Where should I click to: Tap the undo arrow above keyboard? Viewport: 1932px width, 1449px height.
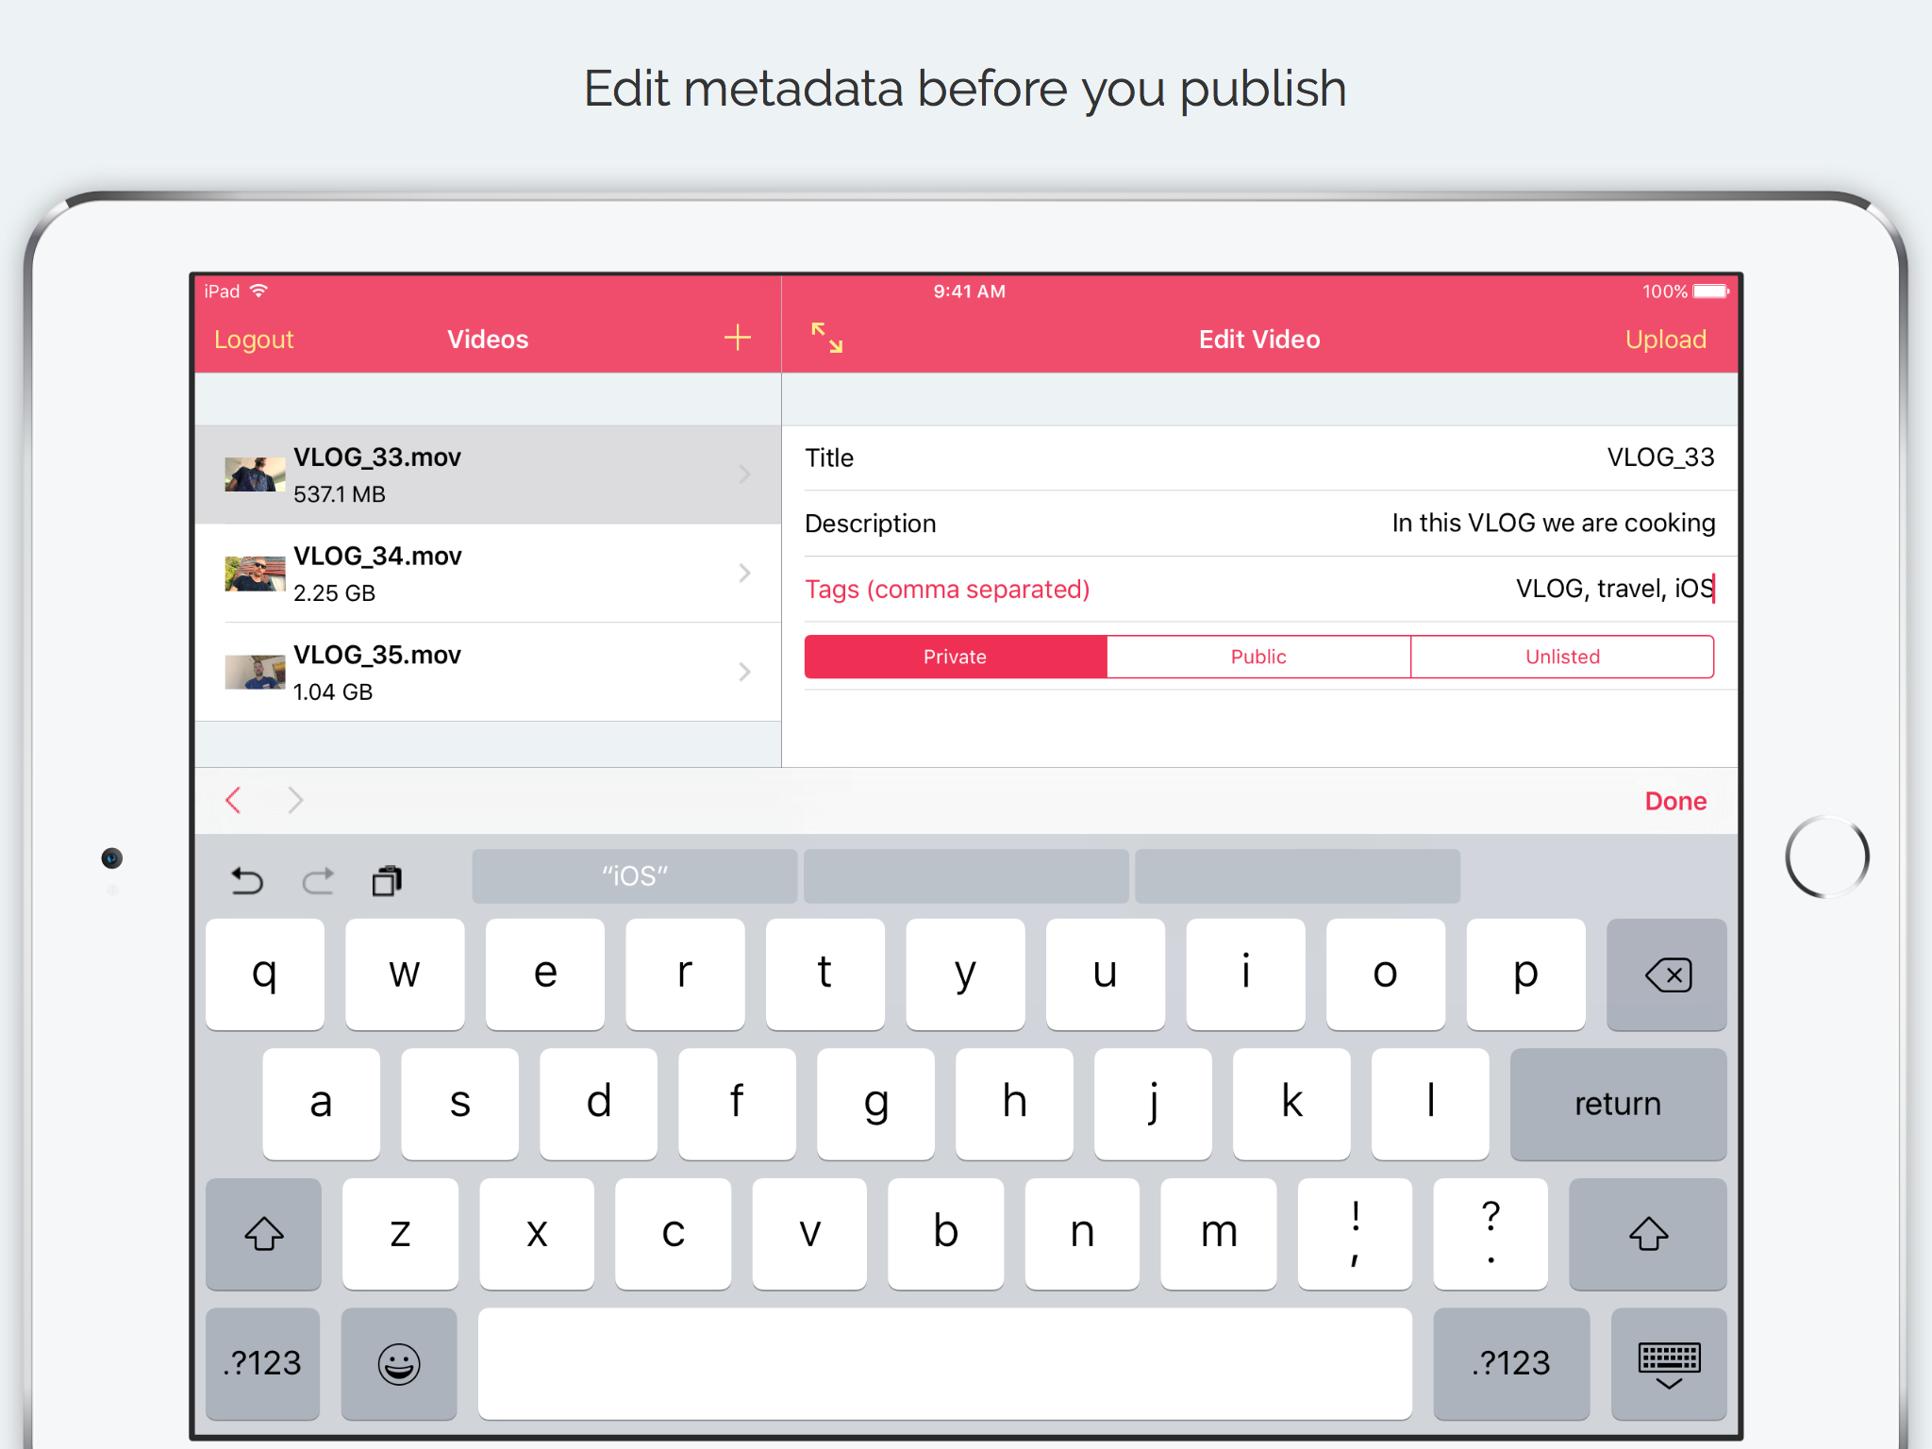pyautogui.click(x=247, y=880)
